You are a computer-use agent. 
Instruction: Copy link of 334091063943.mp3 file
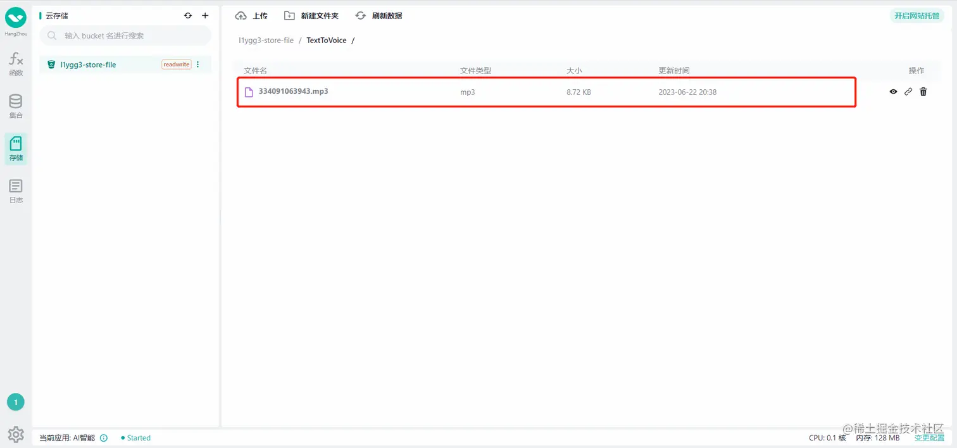908,92
